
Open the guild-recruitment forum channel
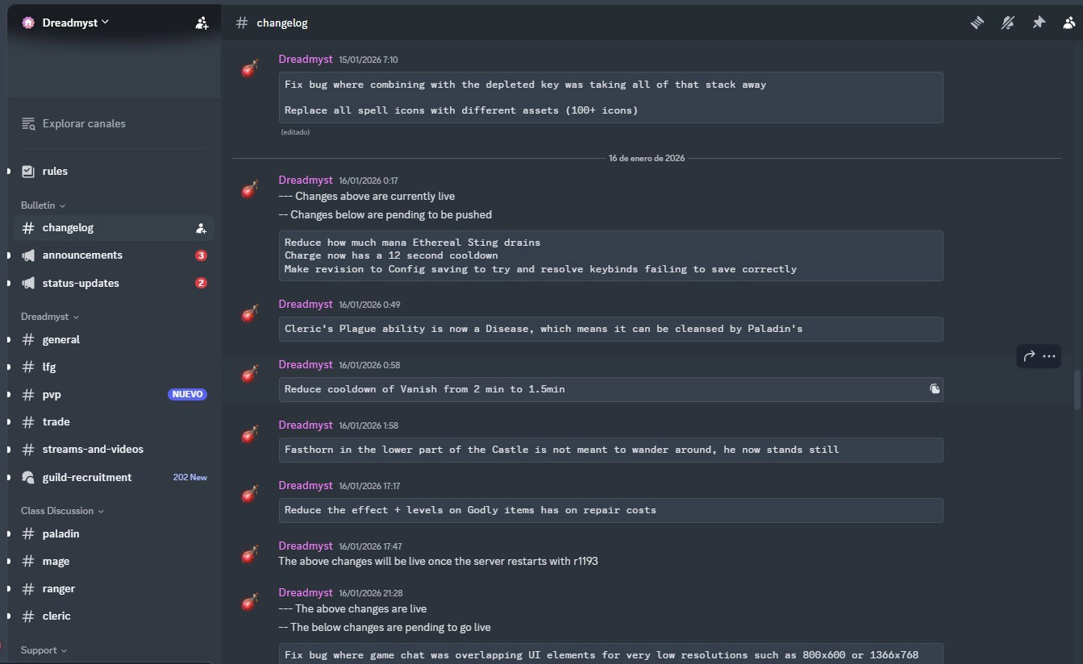(87, 477)
